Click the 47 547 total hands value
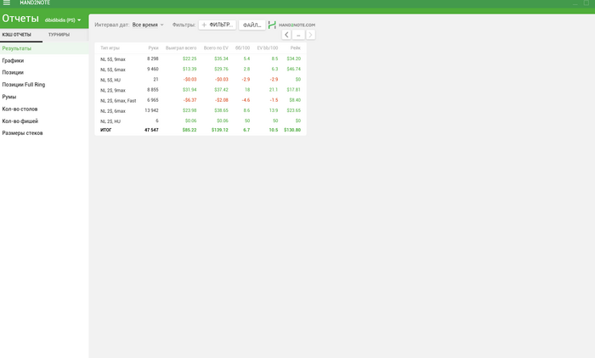Viewport: 595px width, 358px height. (x=151, y=130)
